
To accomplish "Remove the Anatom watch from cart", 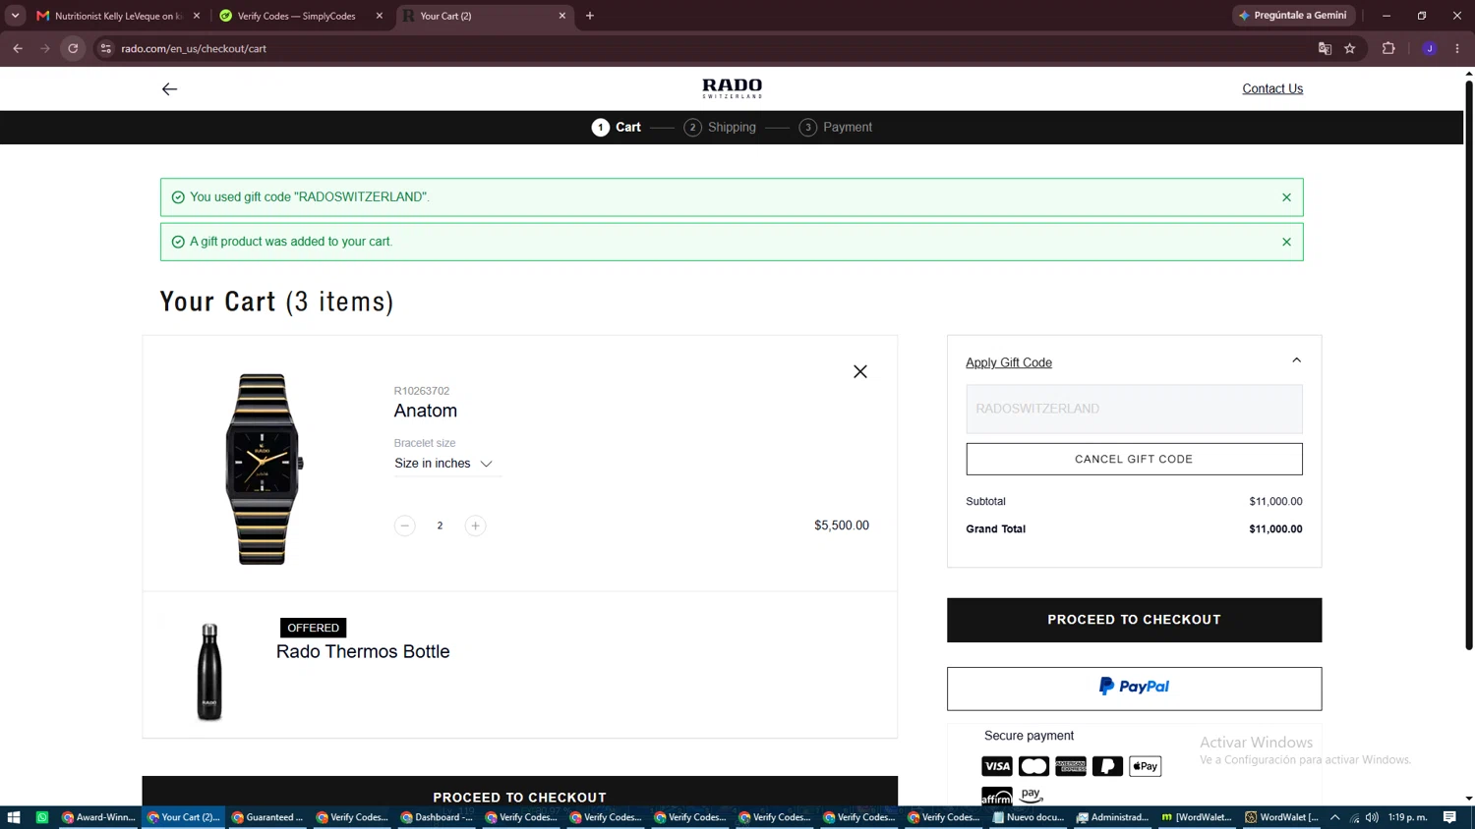I will [x=860, y=371].
